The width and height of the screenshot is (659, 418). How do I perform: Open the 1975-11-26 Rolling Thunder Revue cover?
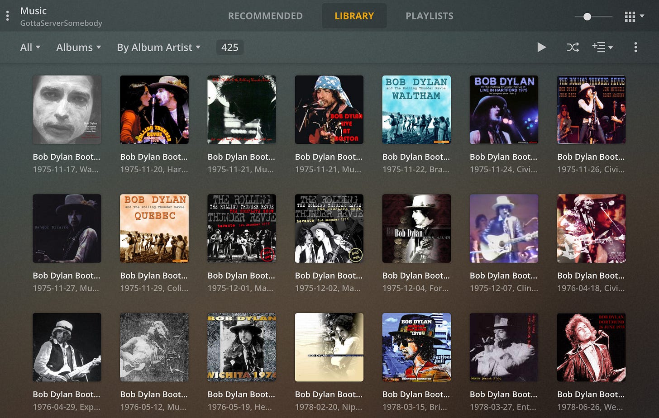tap(591, 109)
